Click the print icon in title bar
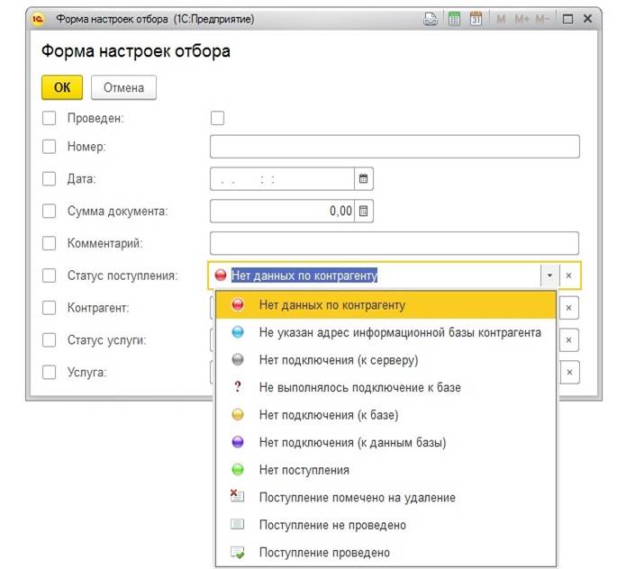The width and height of the screenshot is (626, 569). (x=431, y=18)
